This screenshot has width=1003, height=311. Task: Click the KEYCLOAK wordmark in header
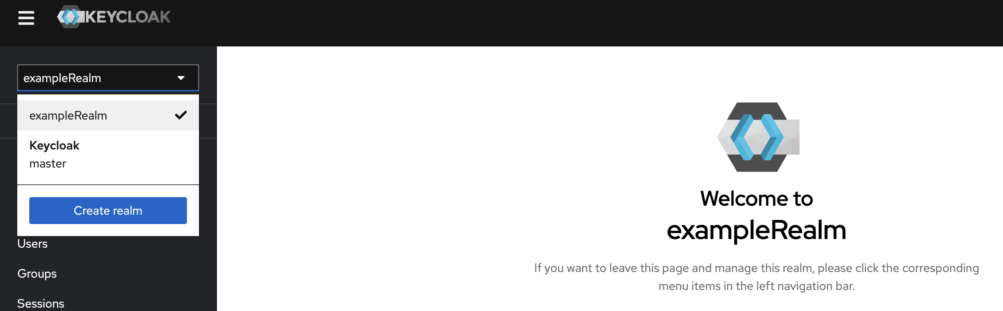pyautogui.click(x=128, y=17)
